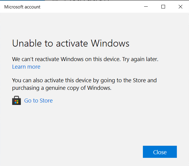This screenshot has width=189, height=166.
Task: Dismiss dialog with the blue Close button
Action: pyautogui.click(x=160, y=152)
